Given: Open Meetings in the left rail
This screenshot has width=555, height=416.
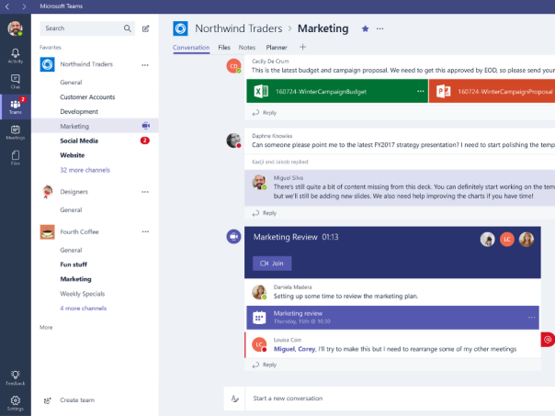Looking at the screenshot, I should [x=15, y=132].
